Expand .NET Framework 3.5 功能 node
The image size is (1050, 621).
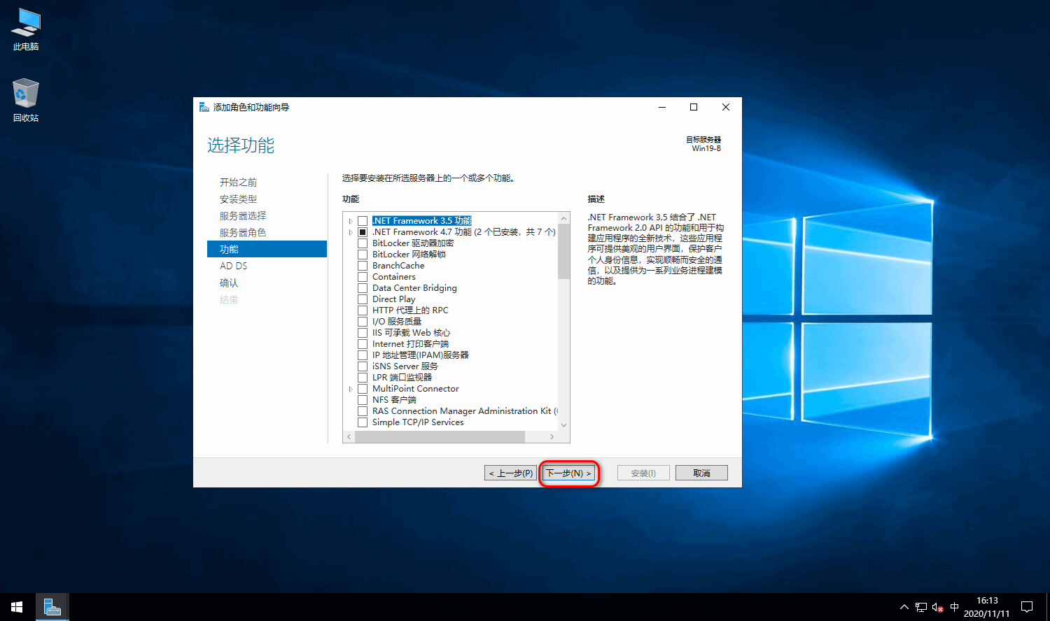(351, 221)
